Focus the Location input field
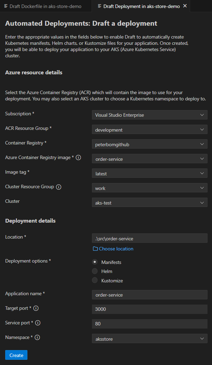Image resolution: width=212 pixels, height=365 pixels. [x=150, y=238]
